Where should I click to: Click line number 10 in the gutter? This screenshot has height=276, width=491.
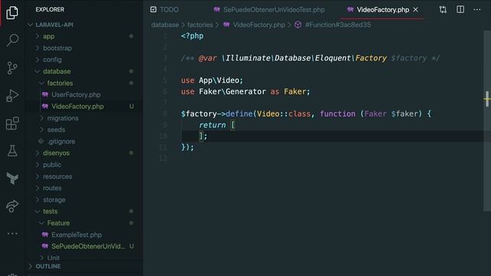[163, 136]
